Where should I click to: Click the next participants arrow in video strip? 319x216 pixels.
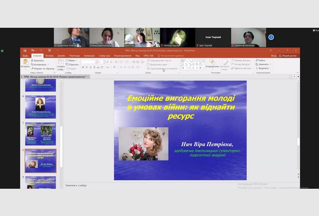[271, 37]
